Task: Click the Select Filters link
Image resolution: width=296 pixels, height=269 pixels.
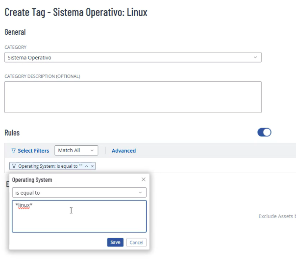Action: pos(33,151)
